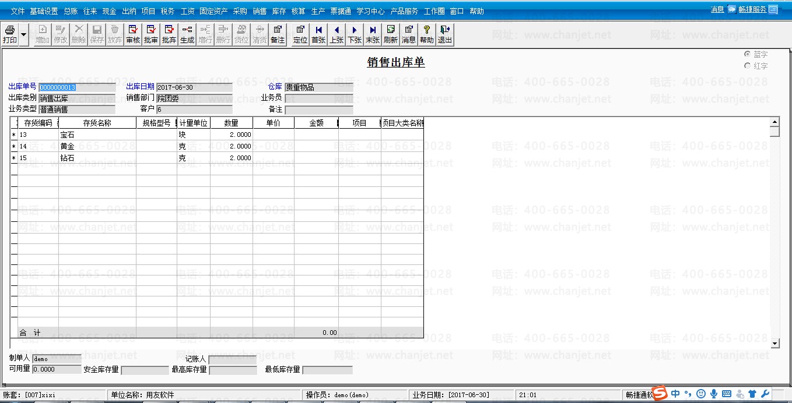Image resolution: width=792 pixels, height=403 pixels.
Task: Open the 基础设置 menu
Action: coord(44,11)
